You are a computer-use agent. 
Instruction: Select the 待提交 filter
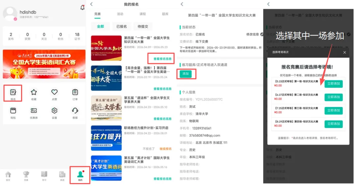click(143, 27)
